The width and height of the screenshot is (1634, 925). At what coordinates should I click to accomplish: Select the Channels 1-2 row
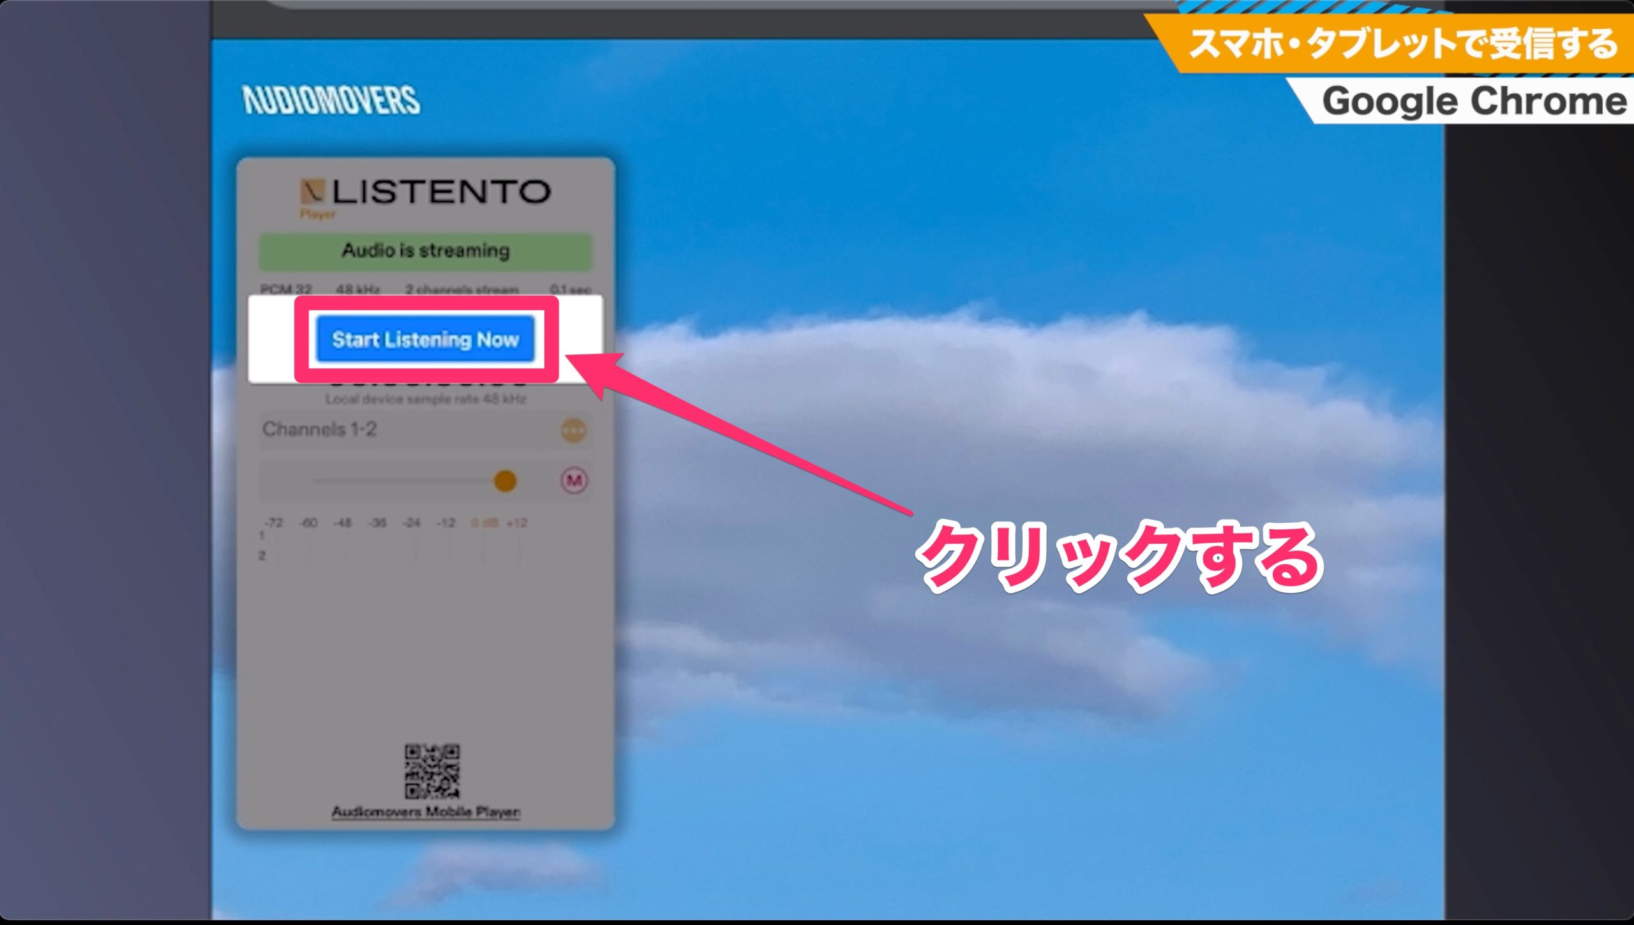(x=425, y=430)
